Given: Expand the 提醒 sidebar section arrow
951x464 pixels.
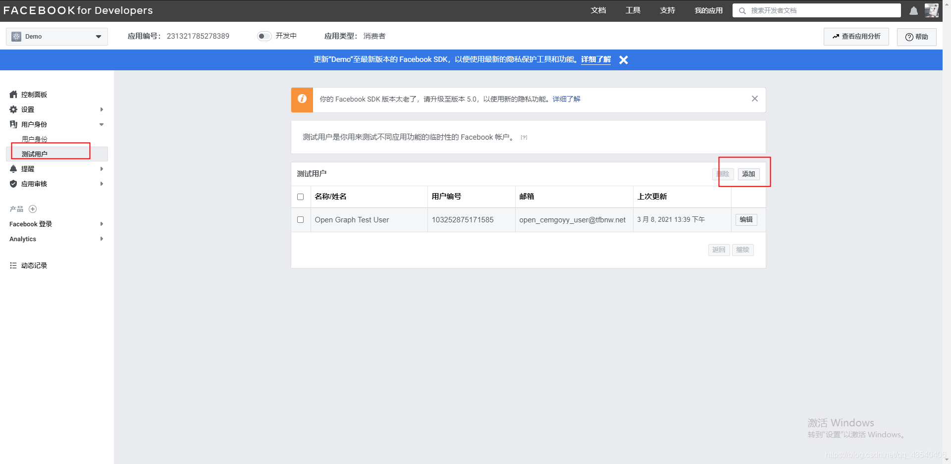Looking at the screenshot, I should [102, 169].
